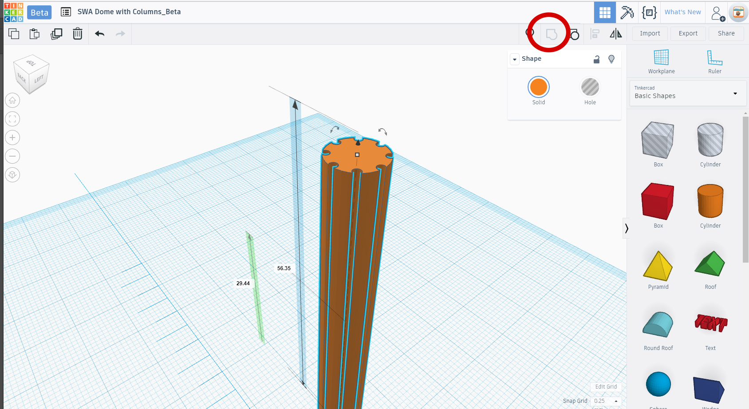The width and height of the screenshot is (749, 409).
Task: Toggle the lock editing padlock icon
Action: pos(597,59)
